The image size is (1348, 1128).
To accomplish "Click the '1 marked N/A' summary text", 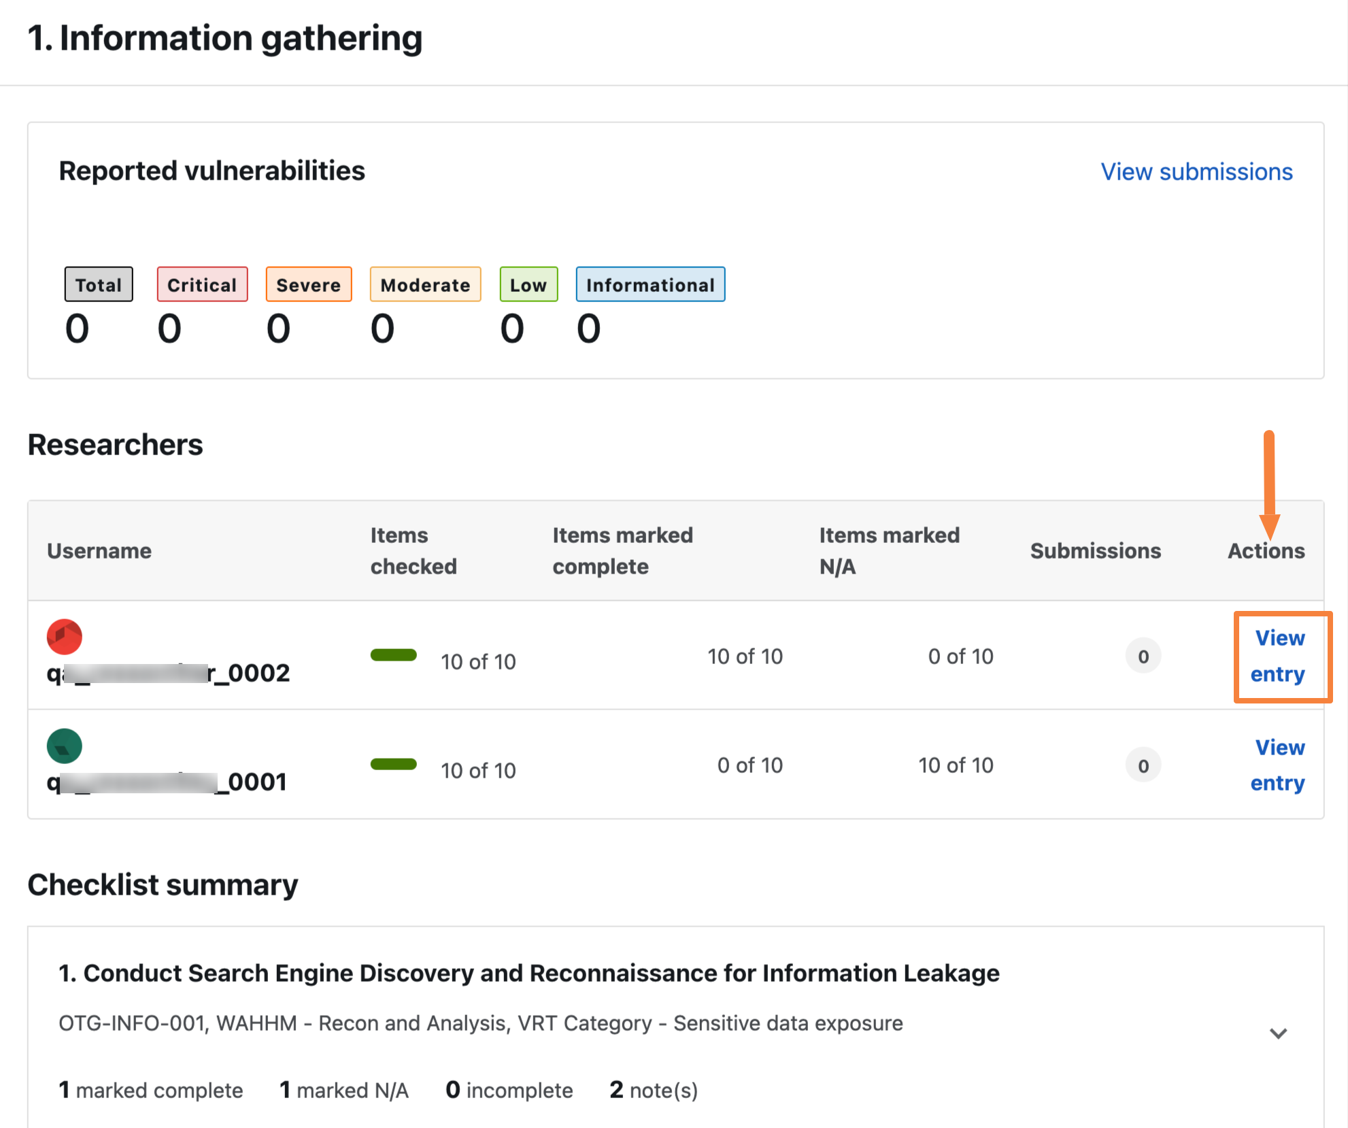I will click(x=343, y=1090).
